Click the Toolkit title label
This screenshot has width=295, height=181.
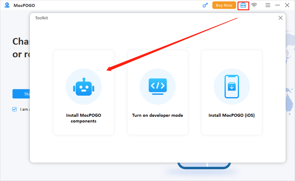click(x=41, y=18)
